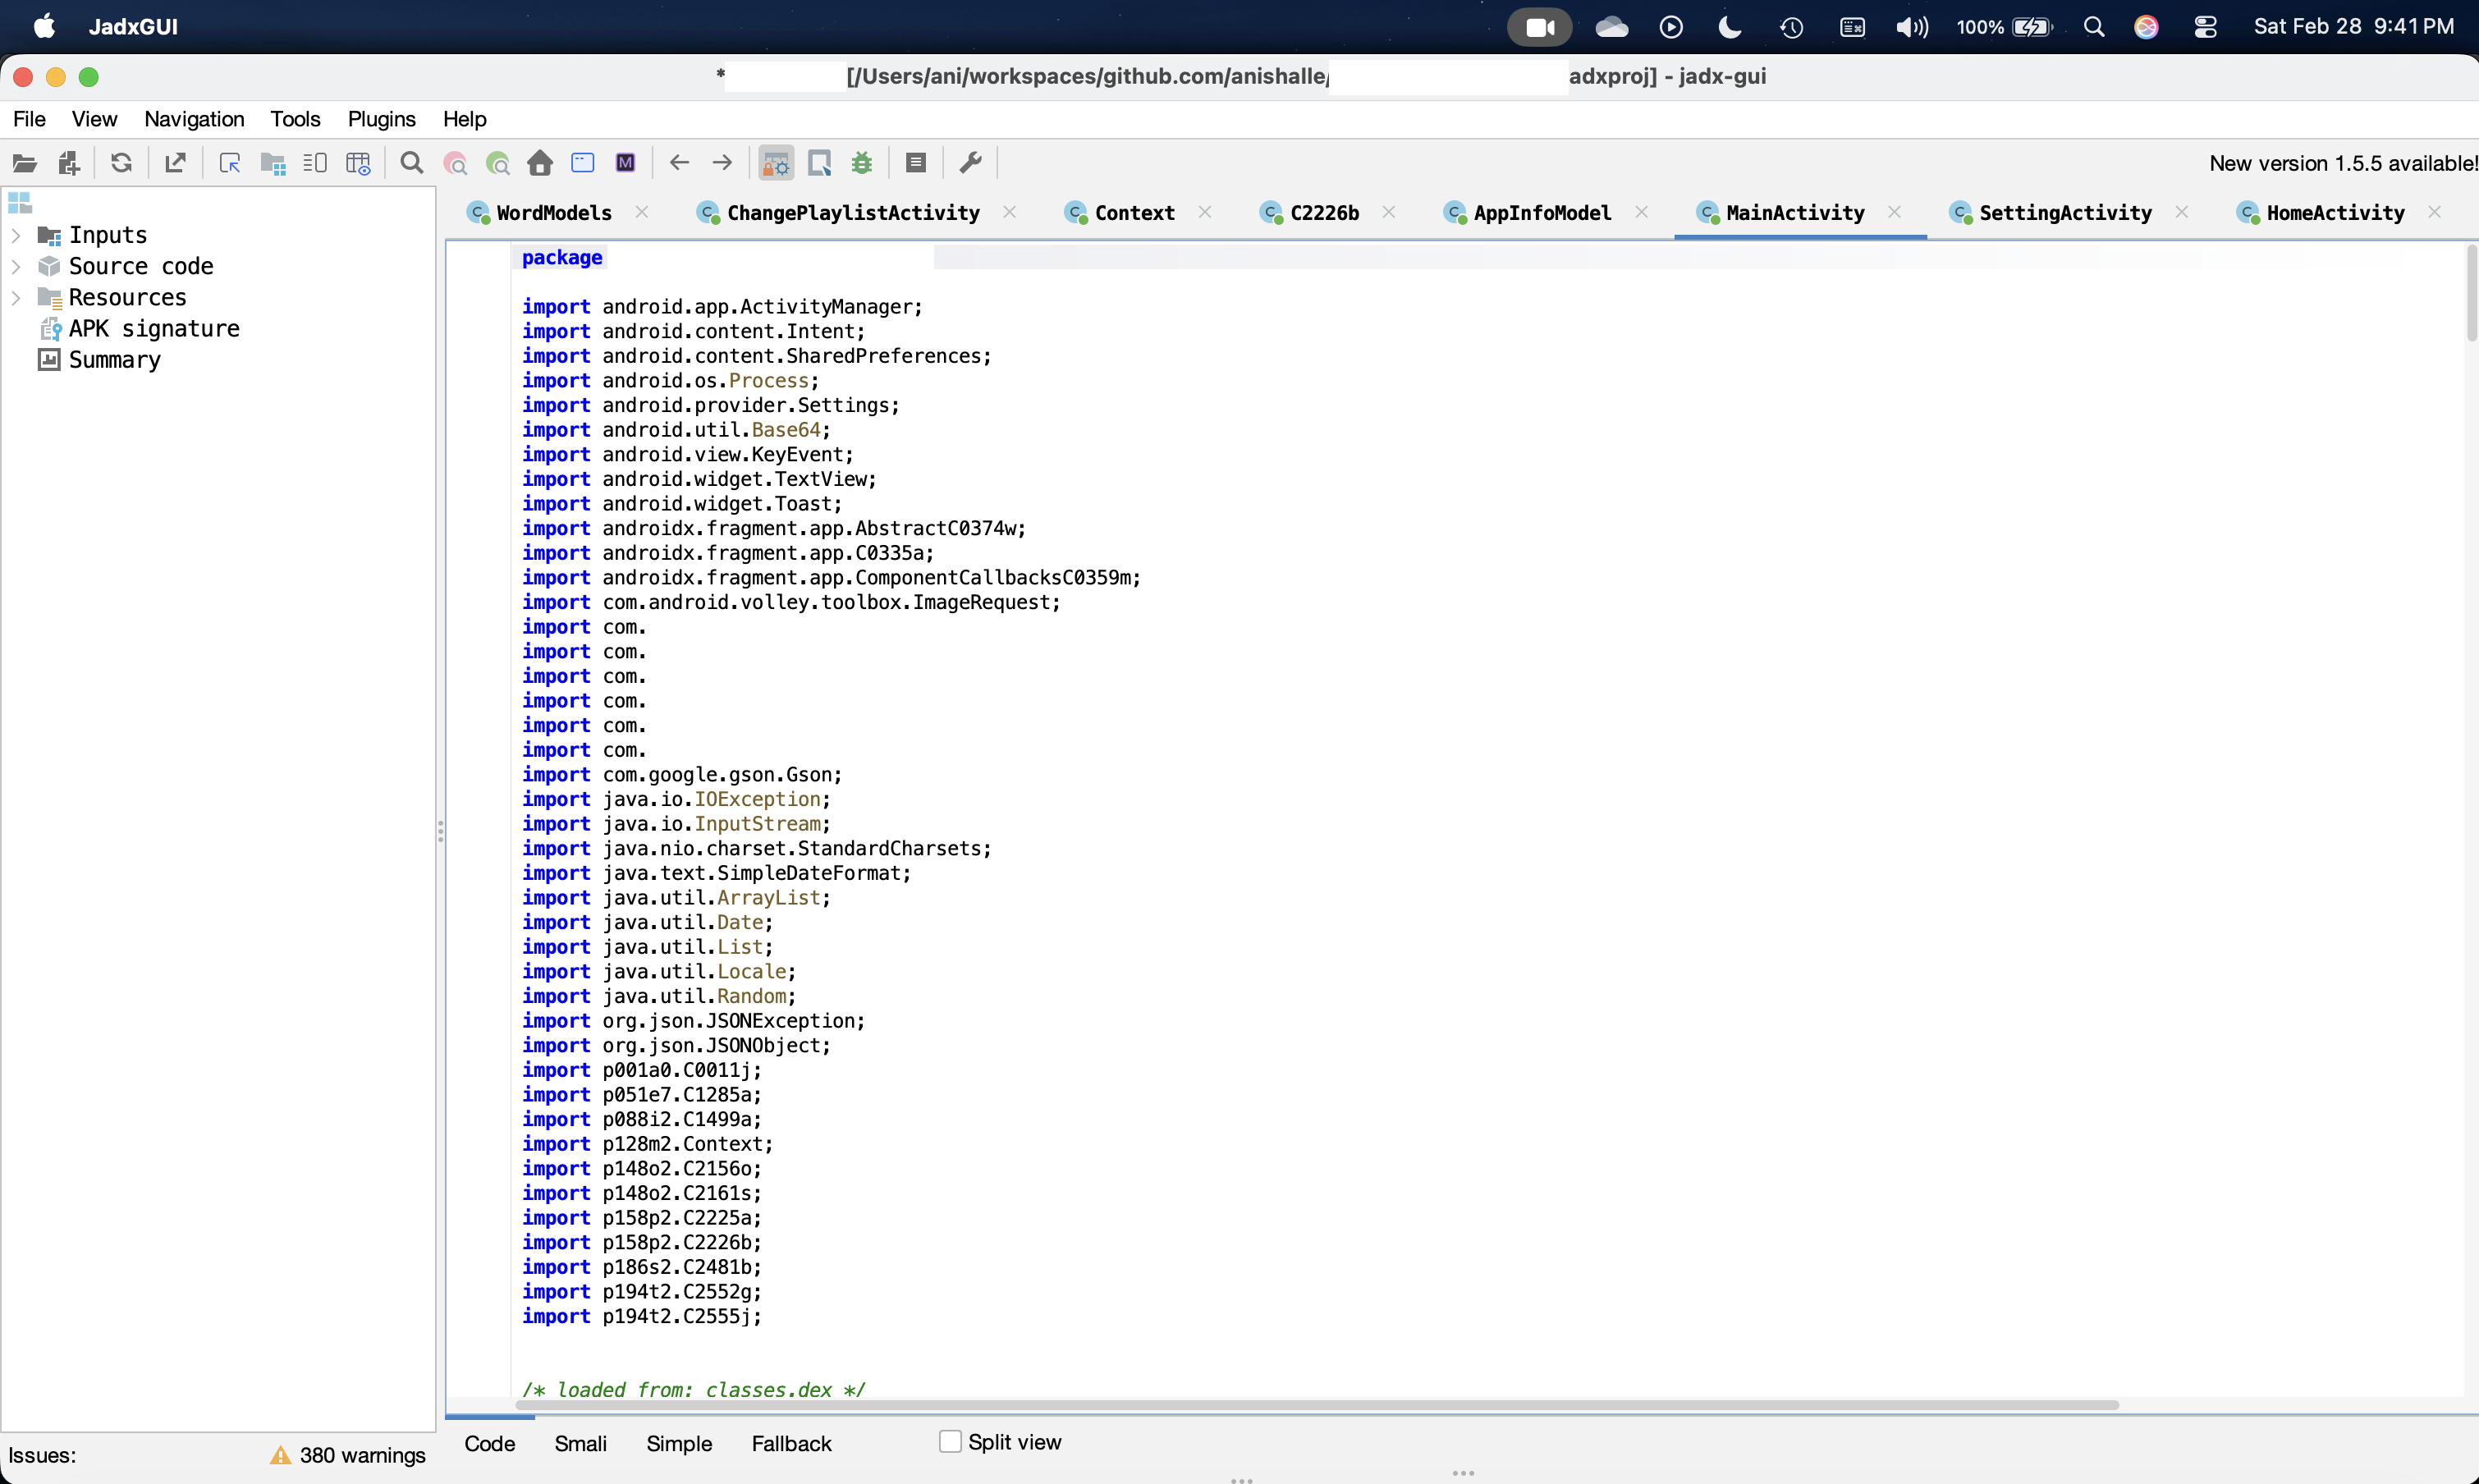Launch the smali debugger bug icon
The width and height of the screenshot is (2479, 1484).
(x=861, y=162)
